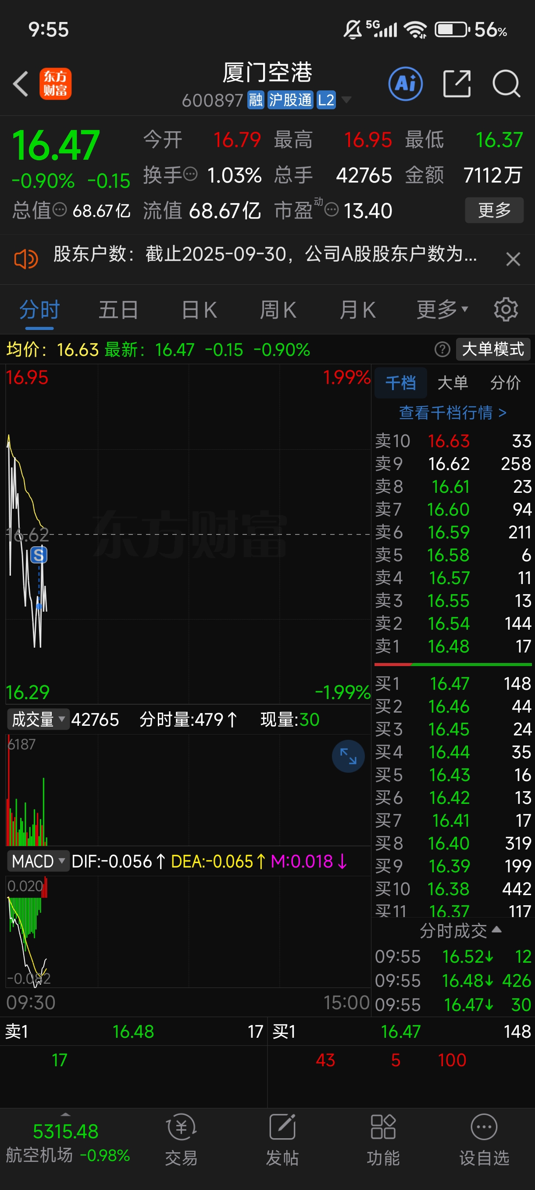535x1190 pixels.
Task: Open the Ai assistant icon
Action: click(x=405, y=84)
